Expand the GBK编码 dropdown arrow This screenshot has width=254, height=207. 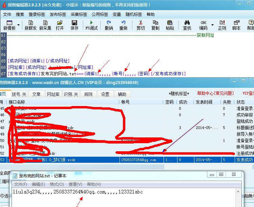tap(212, 25)
